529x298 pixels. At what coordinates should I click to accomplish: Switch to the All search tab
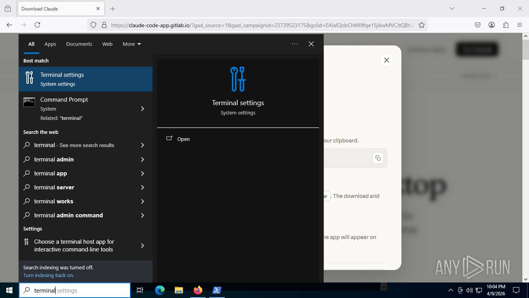coord(32,44)
